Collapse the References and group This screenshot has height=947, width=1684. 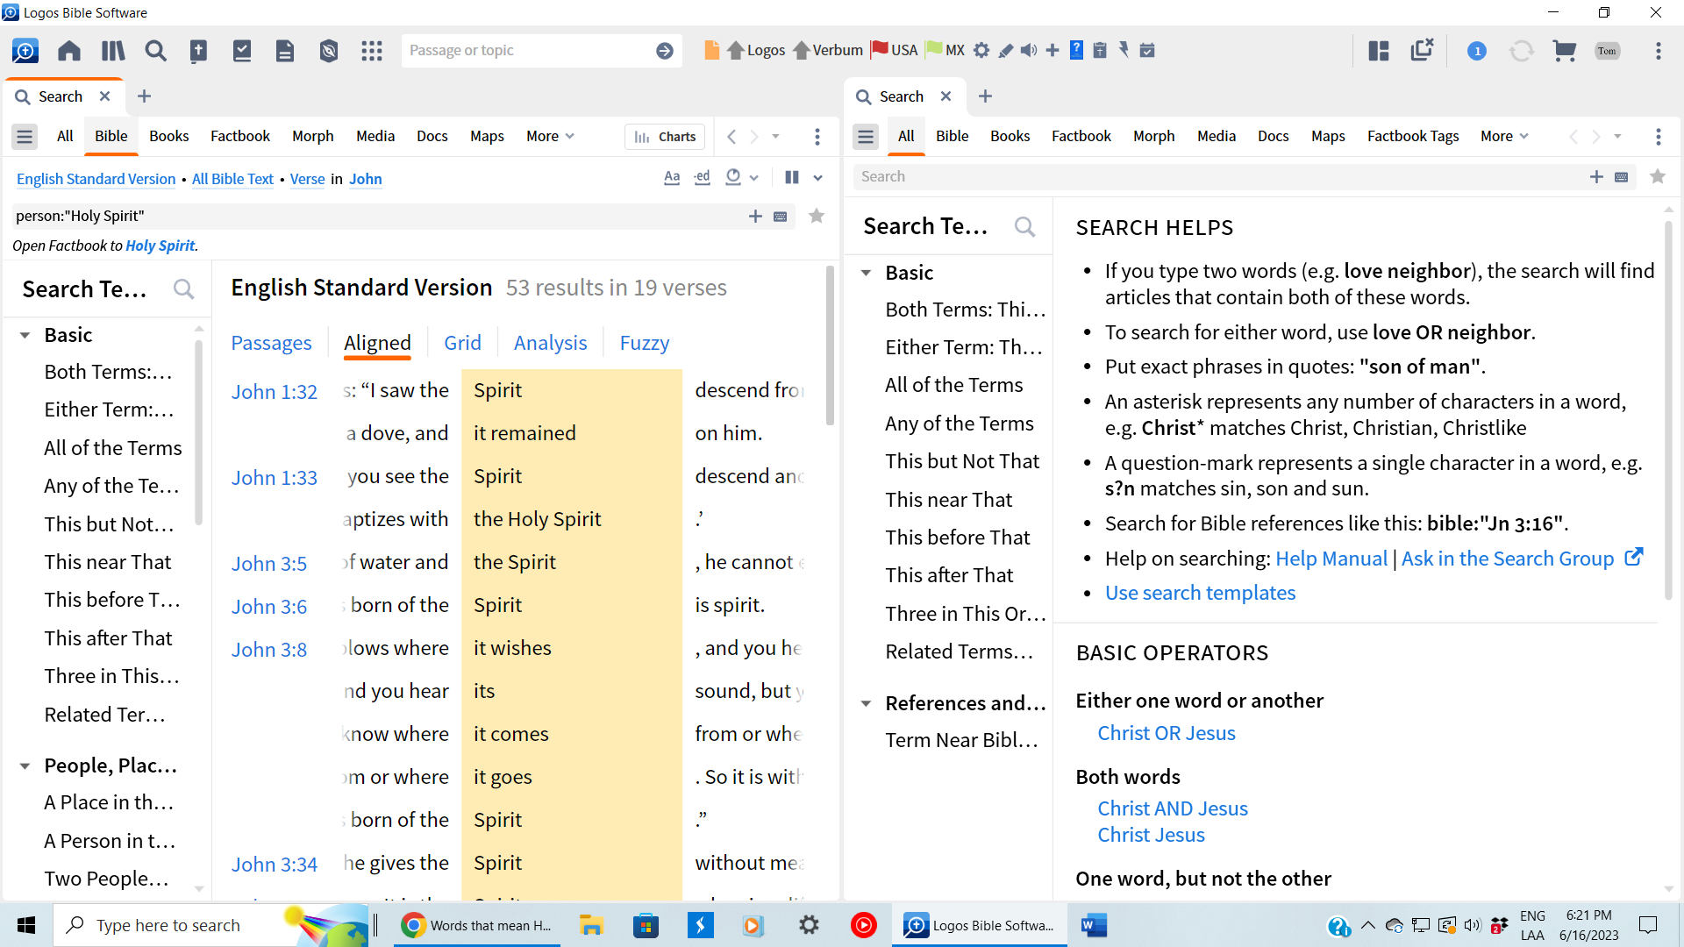tap(867, 703)
